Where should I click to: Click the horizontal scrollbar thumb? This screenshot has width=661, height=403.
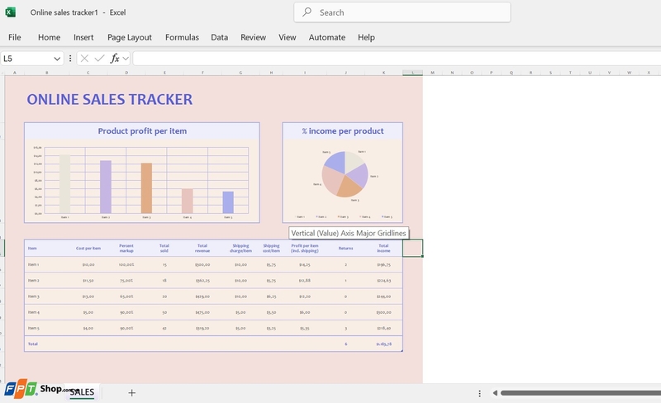point(581,393)
